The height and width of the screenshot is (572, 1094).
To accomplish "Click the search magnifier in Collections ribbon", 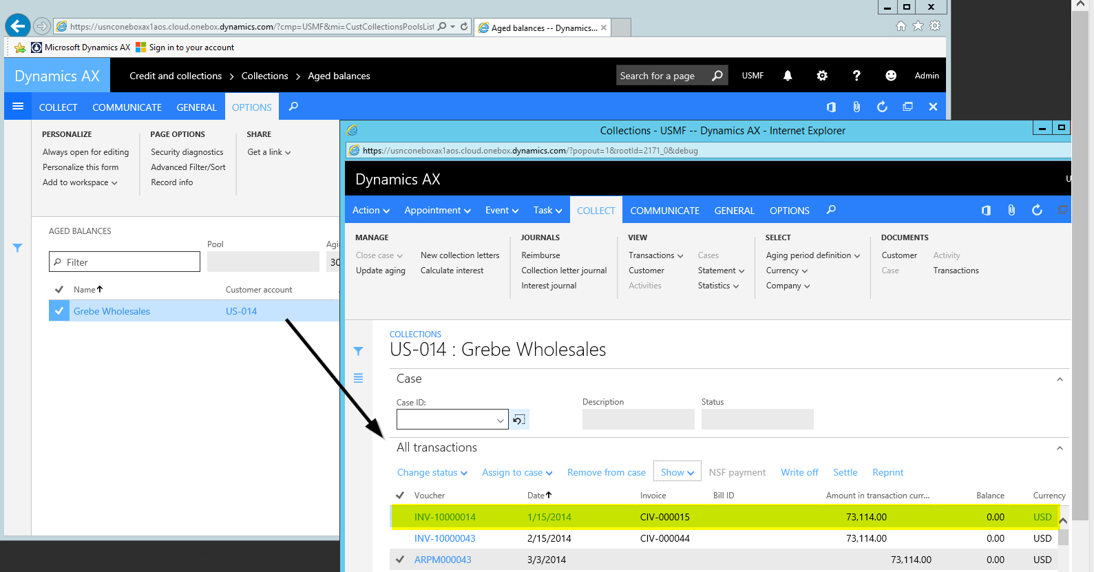I will (831, 210).
